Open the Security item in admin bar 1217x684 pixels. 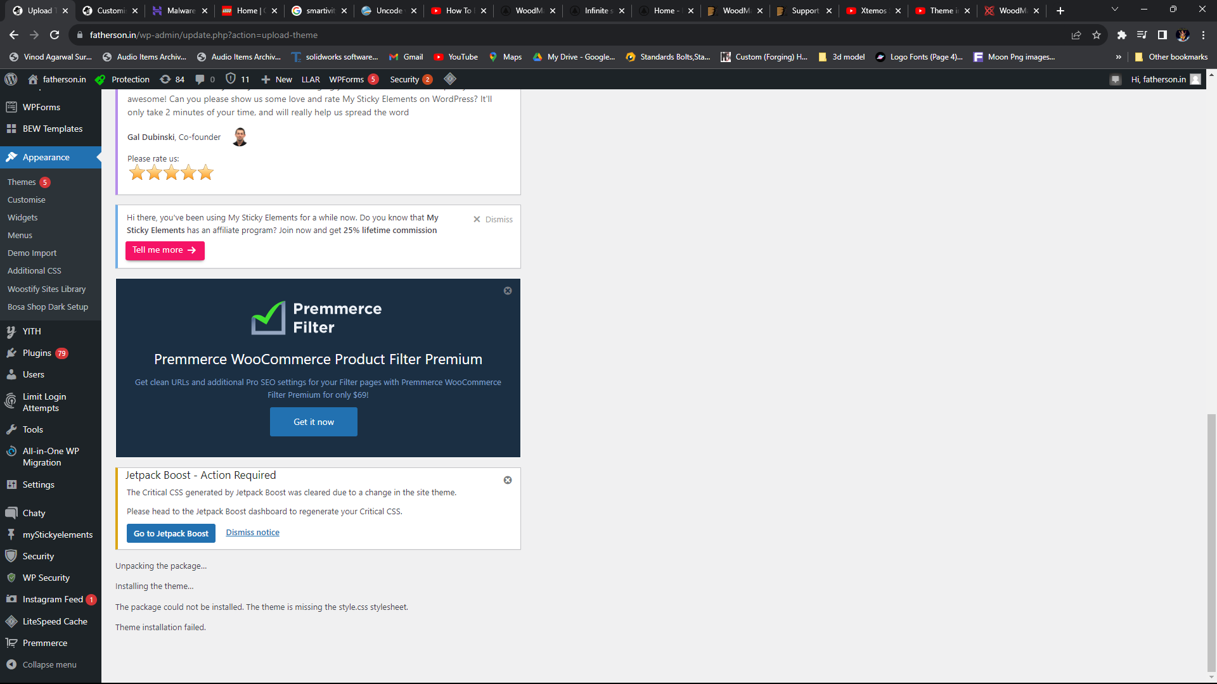(411, 79)
